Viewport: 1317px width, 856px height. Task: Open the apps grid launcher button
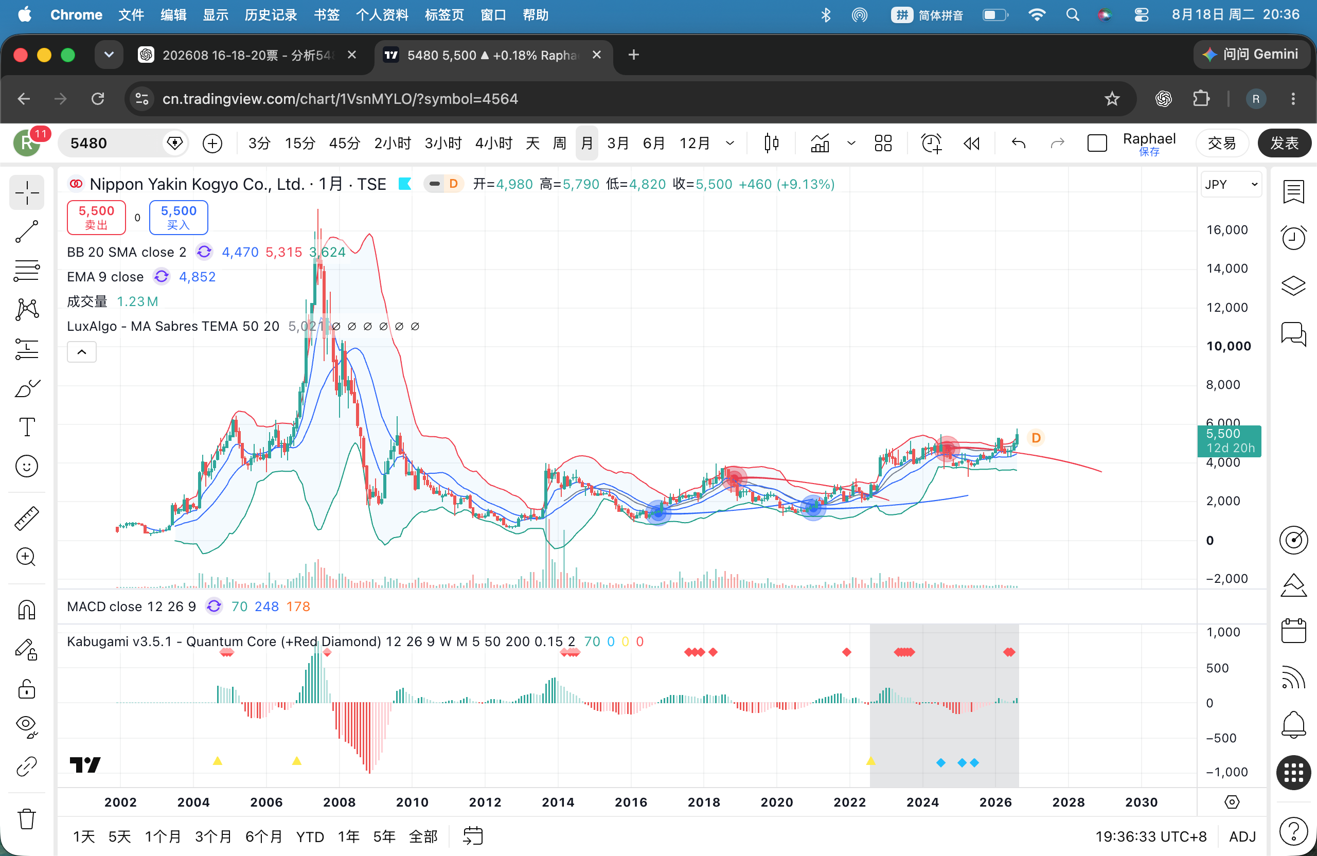coord(1293,773)
